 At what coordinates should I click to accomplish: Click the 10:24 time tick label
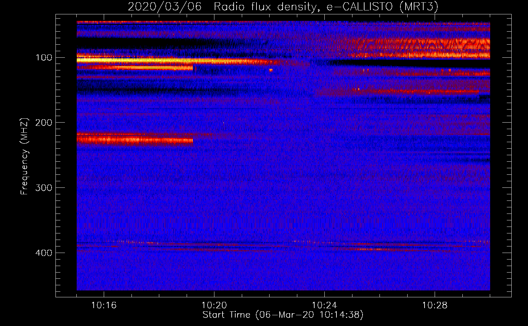324,305
